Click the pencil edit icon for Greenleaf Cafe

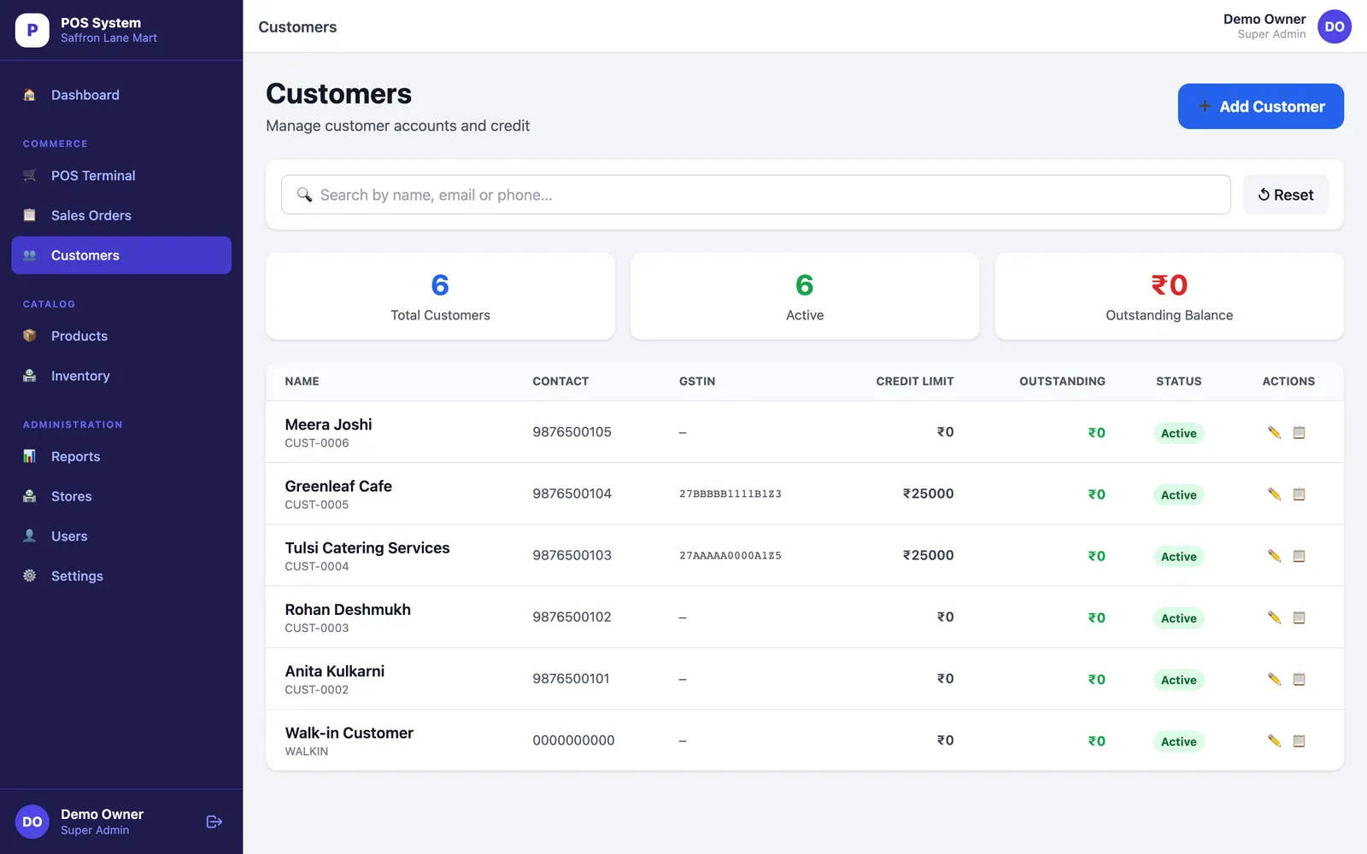pos(1274,494)
